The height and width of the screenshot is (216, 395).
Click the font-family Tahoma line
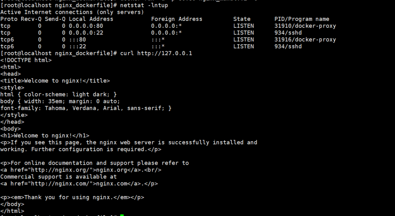(86, 108)
